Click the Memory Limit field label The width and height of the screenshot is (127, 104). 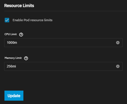point(13,58)
